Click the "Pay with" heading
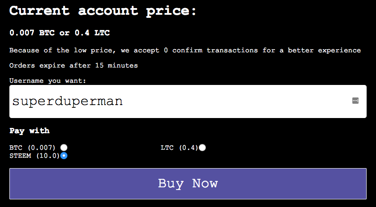This screenshot has width=376, height=207. (x=29, y=131)
